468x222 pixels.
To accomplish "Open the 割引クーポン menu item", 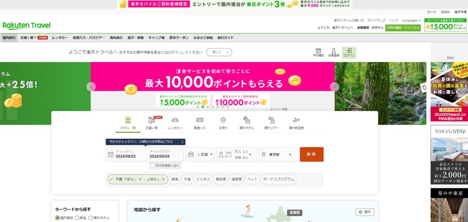I will [x=179, y=37].
